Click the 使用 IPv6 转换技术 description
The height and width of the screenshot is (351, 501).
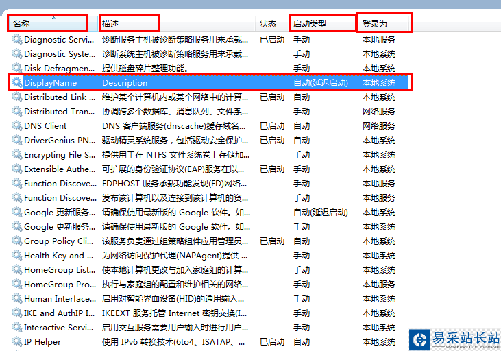tap(173, 341)
